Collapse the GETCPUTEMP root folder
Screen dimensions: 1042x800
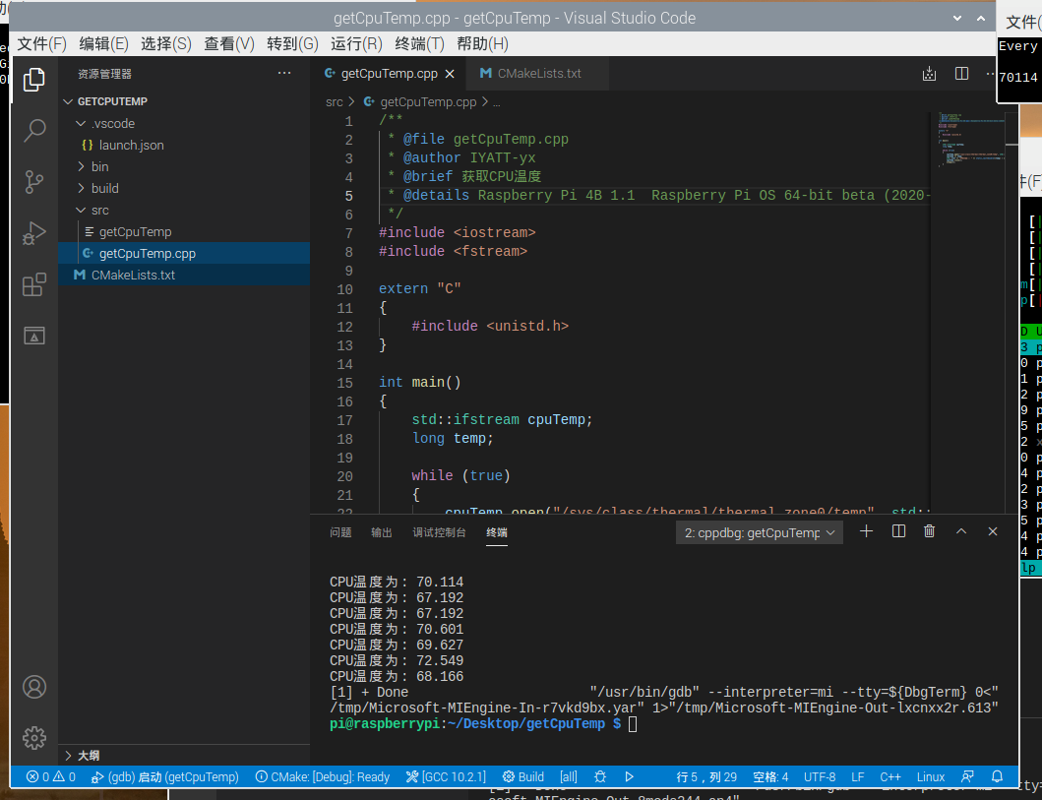click(x=184, y=101)
